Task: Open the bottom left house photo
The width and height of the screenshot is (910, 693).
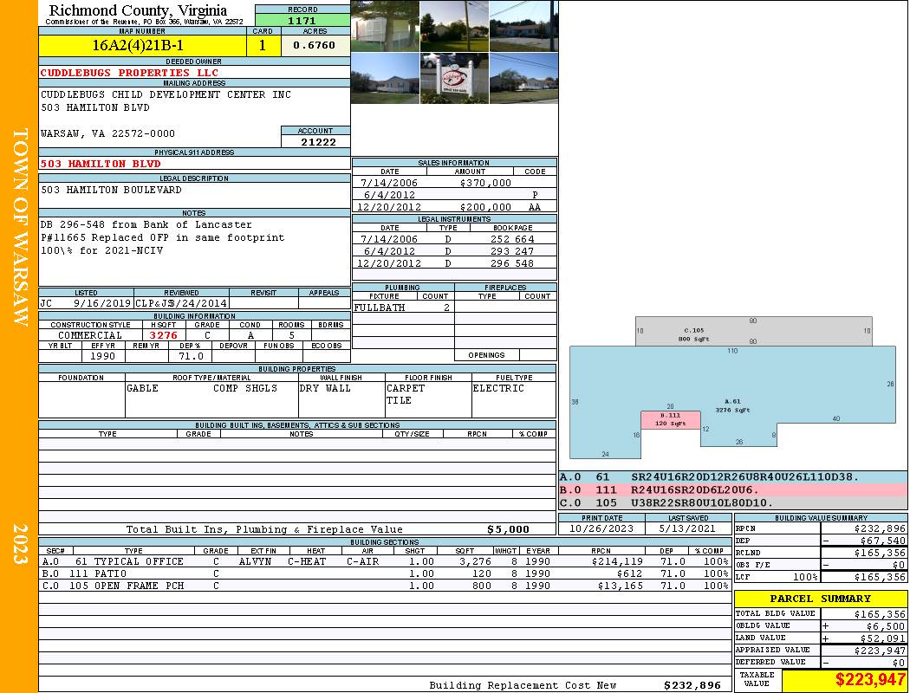Action: point(386,78)
